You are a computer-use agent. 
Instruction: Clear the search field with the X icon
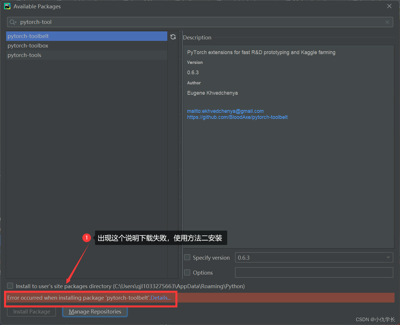pyautogui.click(x=387, y=22)
